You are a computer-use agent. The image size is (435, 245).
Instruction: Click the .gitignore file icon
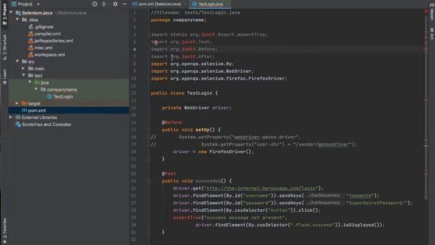[31, 27]
